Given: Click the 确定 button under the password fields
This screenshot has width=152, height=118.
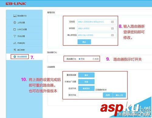Looking at the screenshot, I should [x=84, y=42].
